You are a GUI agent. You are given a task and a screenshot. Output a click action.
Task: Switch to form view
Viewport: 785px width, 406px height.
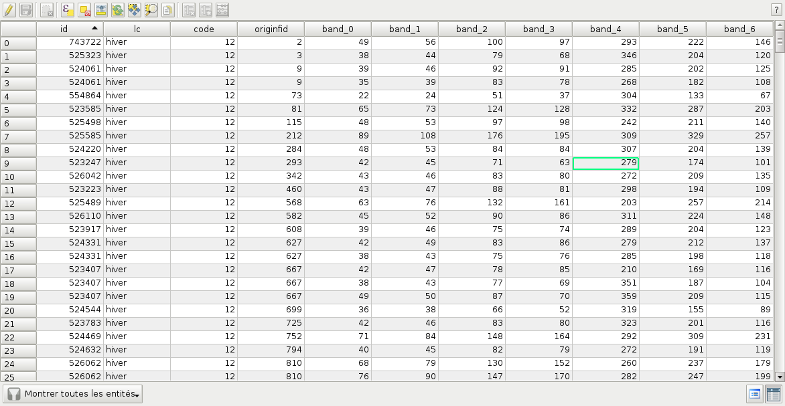pyautogui.click(x=755, y=394)
